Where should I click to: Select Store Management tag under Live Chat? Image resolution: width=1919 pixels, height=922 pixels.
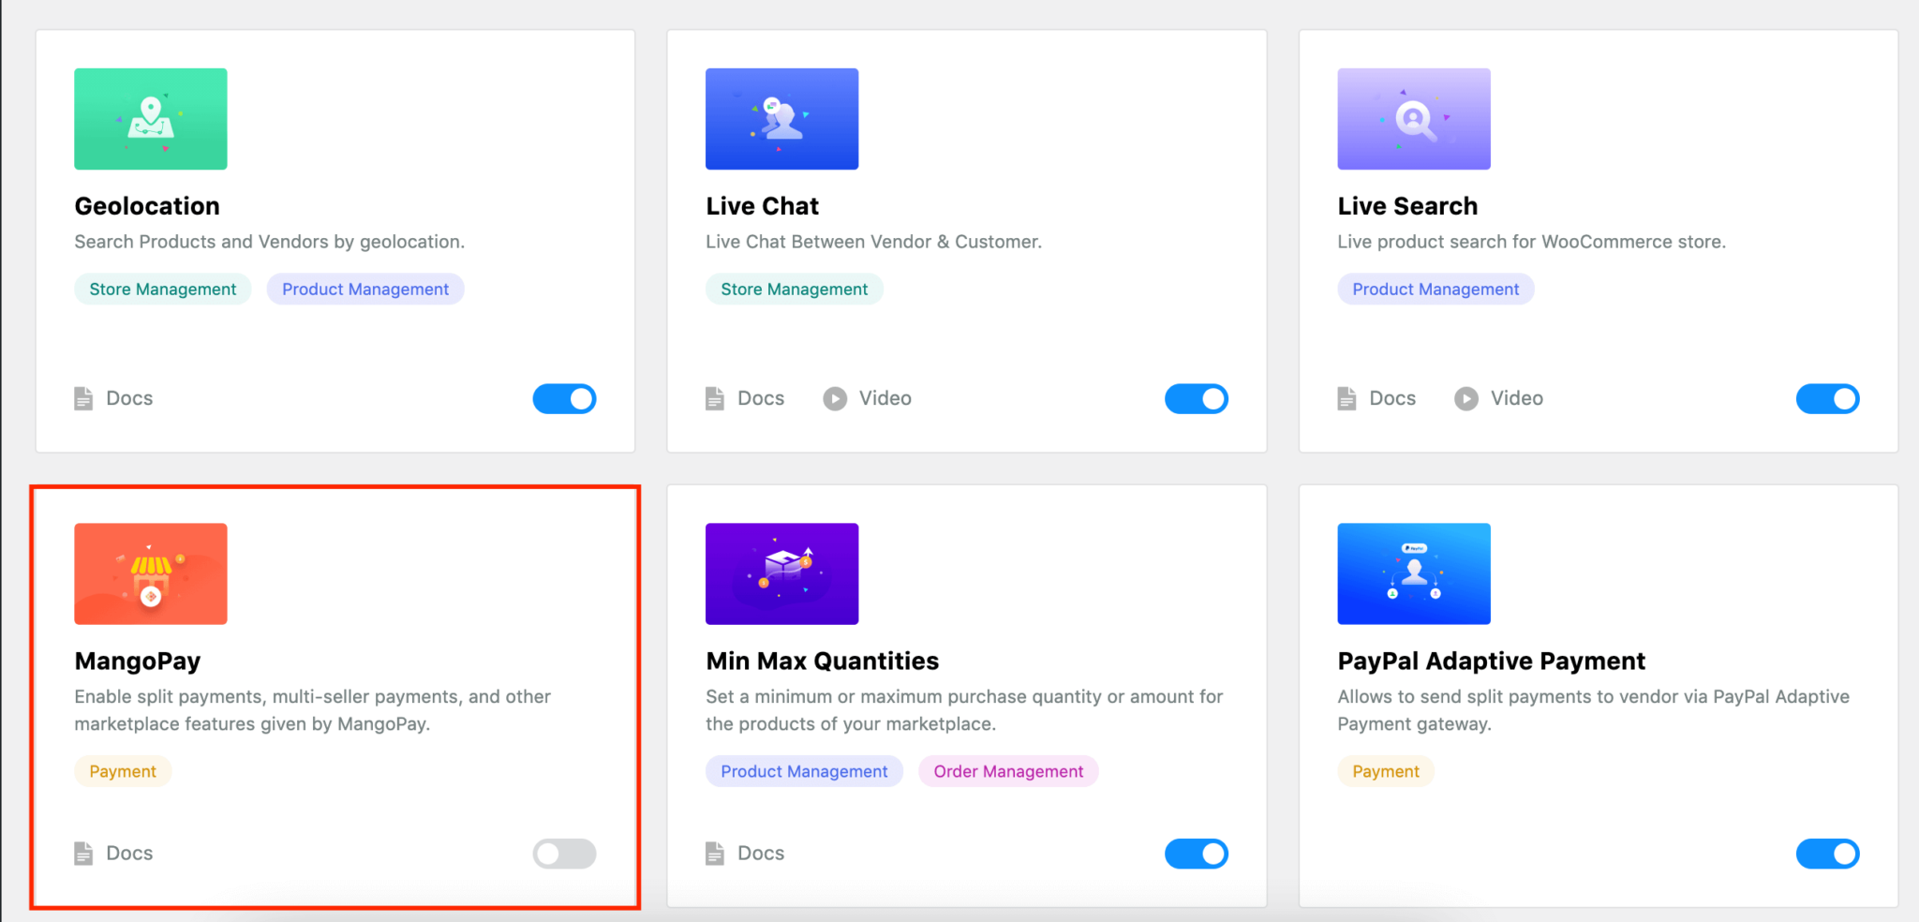coord(794,290)
